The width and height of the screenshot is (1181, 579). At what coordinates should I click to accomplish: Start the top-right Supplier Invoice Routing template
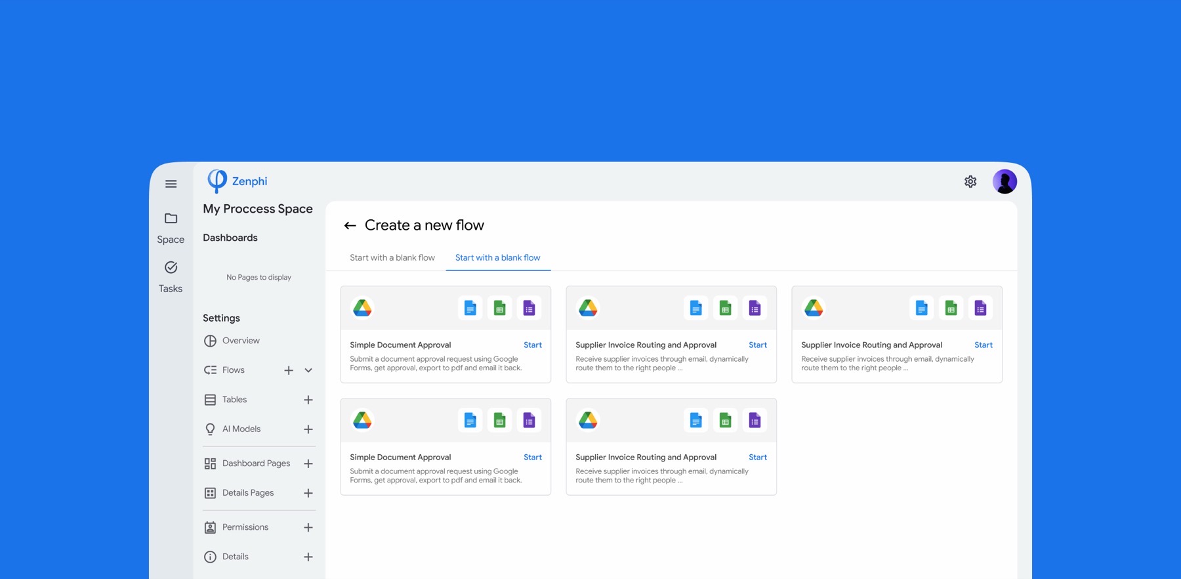coord(984,345)
